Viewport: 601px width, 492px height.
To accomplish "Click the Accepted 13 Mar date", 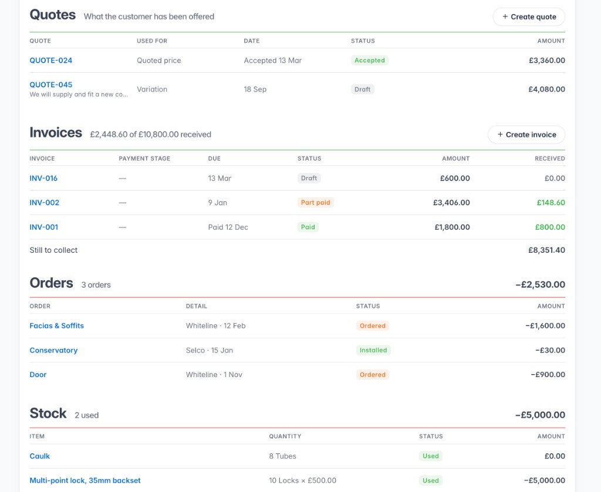I will click(273, 60).
